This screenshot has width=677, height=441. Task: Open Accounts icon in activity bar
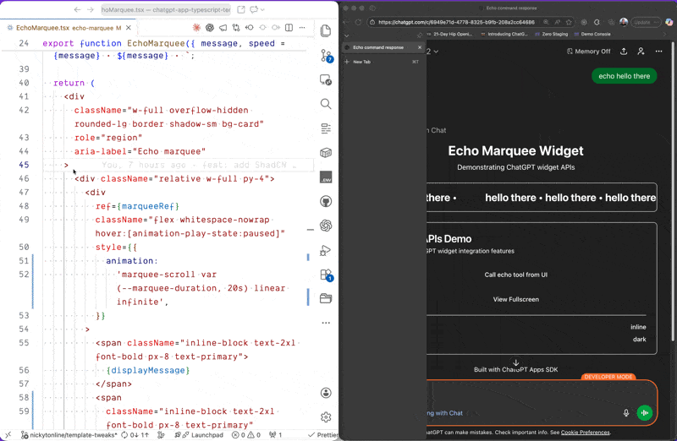pyautogui.click(x=326, y=393)
